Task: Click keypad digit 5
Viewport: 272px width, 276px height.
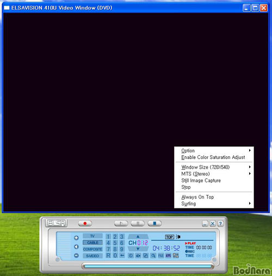Action: click(x=115, y=243)
